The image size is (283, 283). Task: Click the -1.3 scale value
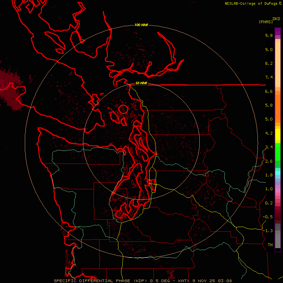tap(268, 231)
